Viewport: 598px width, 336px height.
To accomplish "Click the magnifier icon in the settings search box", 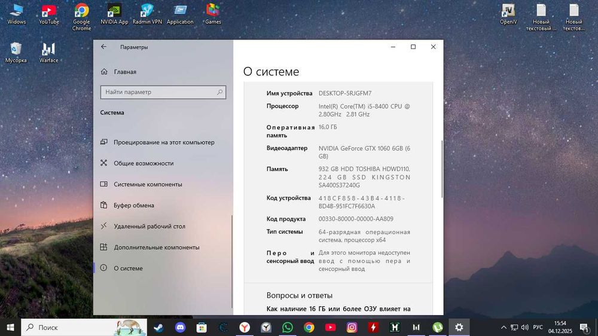I will pyautogui.click(x=219, y=92).
